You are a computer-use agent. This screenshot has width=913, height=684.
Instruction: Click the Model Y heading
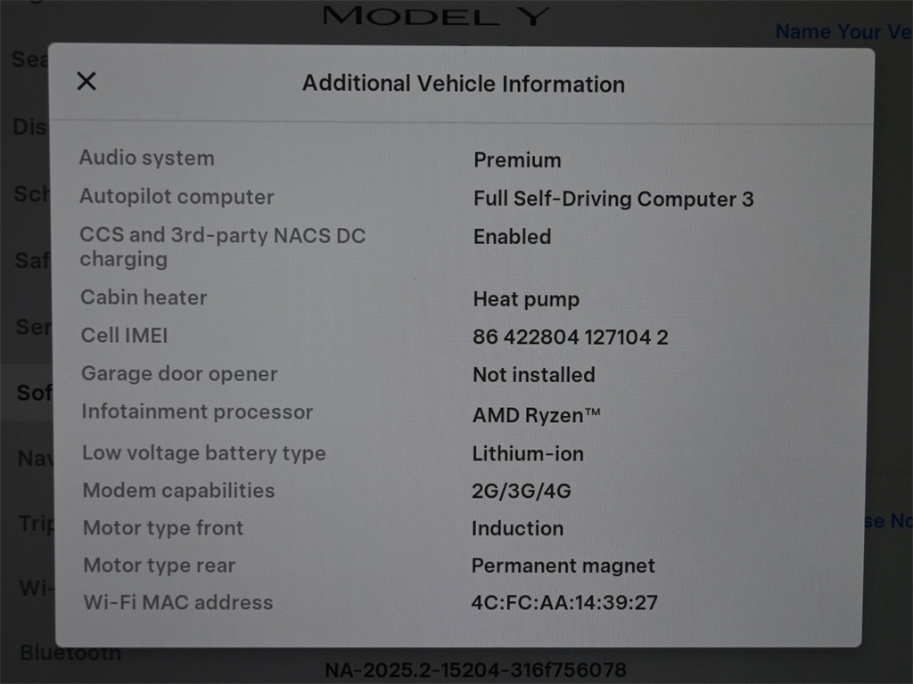click(436, 16)
